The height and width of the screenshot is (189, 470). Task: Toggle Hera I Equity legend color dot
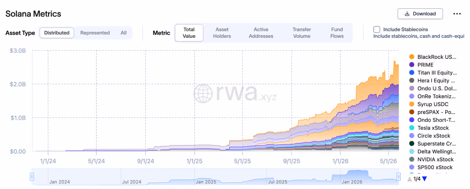[412, 80]
